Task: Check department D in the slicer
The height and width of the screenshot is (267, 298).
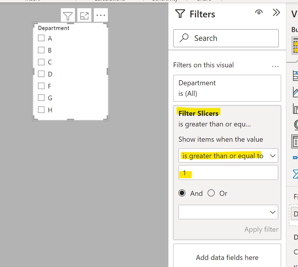Action: [41, 74]
